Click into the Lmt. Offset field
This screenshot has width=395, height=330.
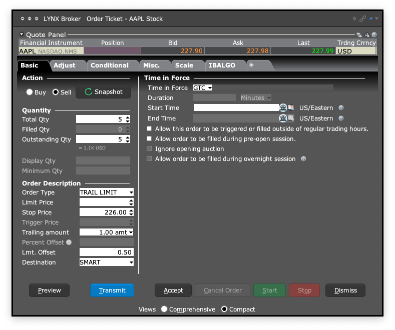point(106,252)
